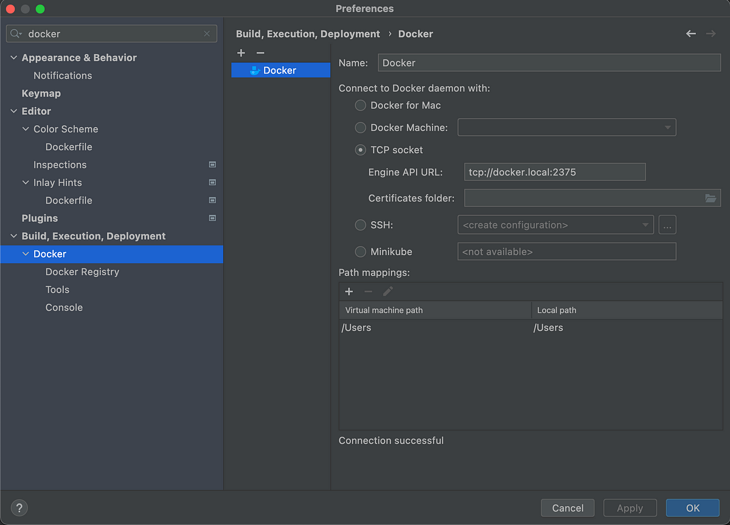This screenshot has width=730, height=525.
Task: Clear the docker search field with X icon
Action: coord(207,34)
